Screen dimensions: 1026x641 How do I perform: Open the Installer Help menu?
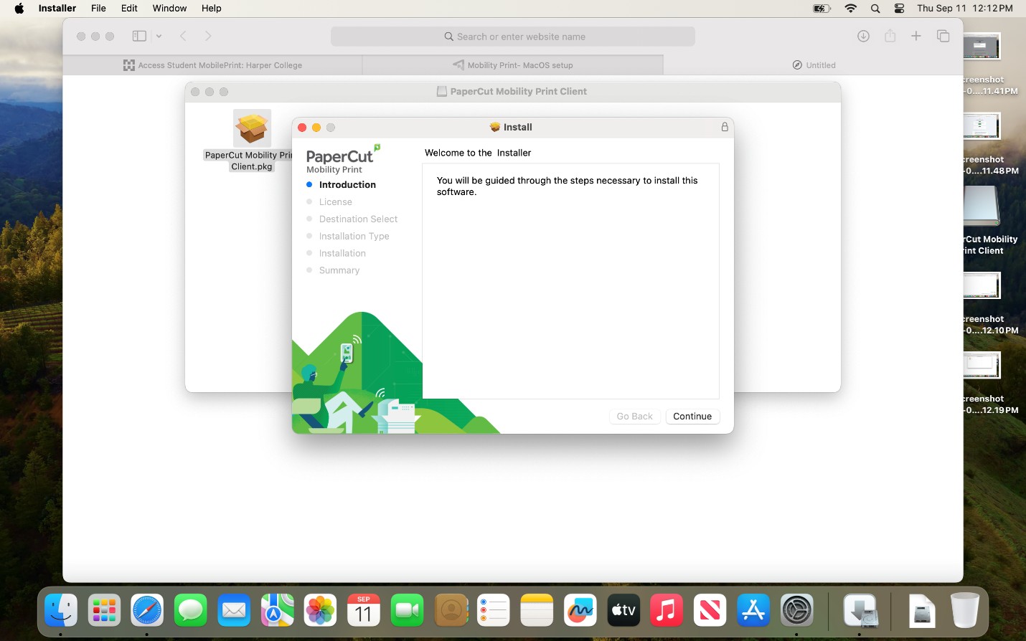[x=211, y=8]
